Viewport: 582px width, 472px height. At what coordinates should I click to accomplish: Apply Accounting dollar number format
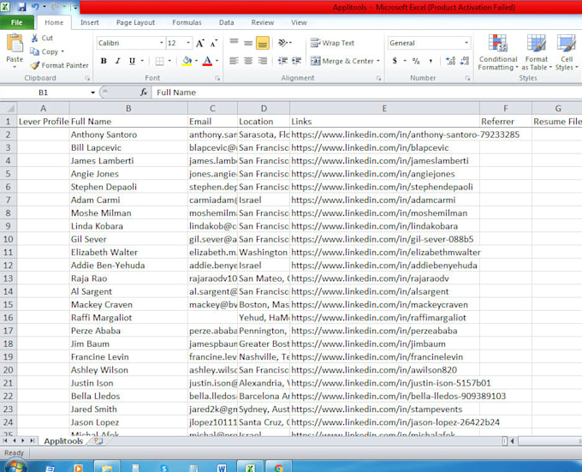[395, 61]
